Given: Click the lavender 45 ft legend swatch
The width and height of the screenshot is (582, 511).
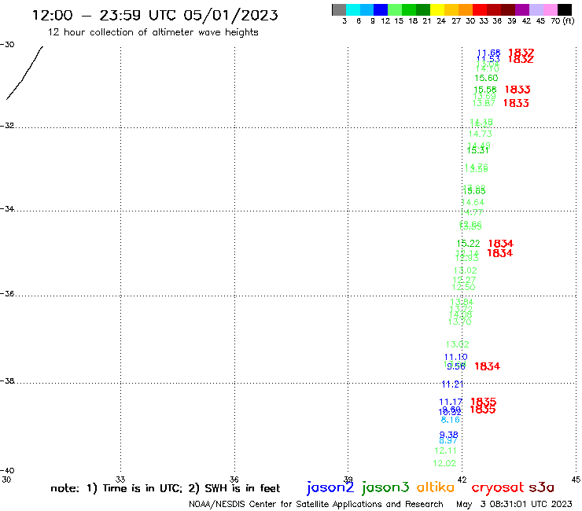Looking at the screenshot, I should click(536, 9).
